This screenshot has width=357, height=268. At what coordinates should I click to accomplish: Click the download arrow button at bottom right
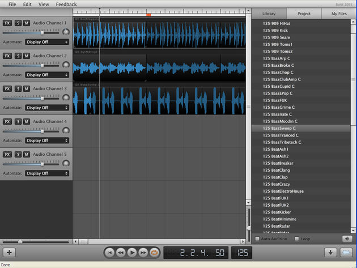click(x=330, y=253)
